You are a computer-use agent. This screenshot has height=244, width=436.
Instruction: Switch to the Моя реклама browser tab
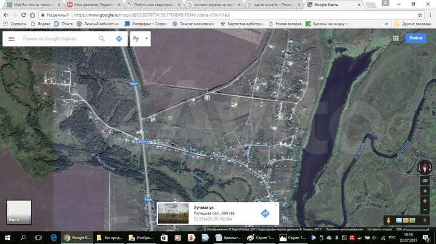coord(94,5)
